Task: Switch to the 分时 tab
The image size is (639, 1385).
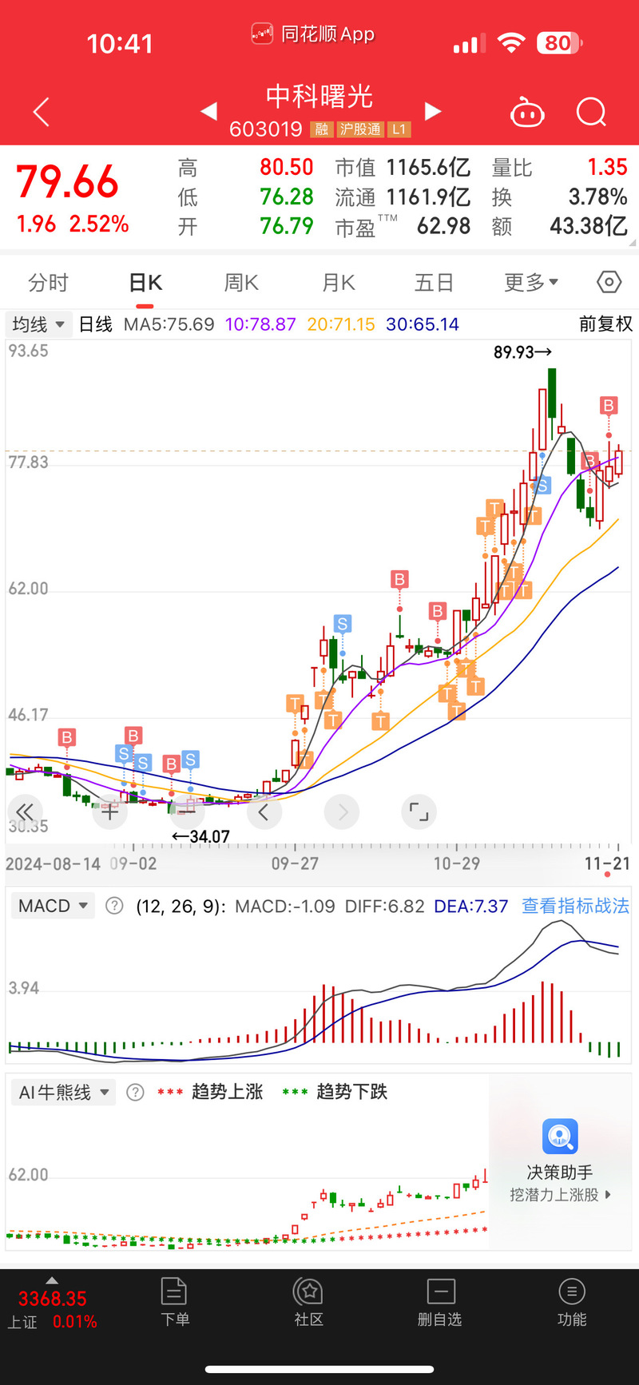Action: tap(48, 283)
